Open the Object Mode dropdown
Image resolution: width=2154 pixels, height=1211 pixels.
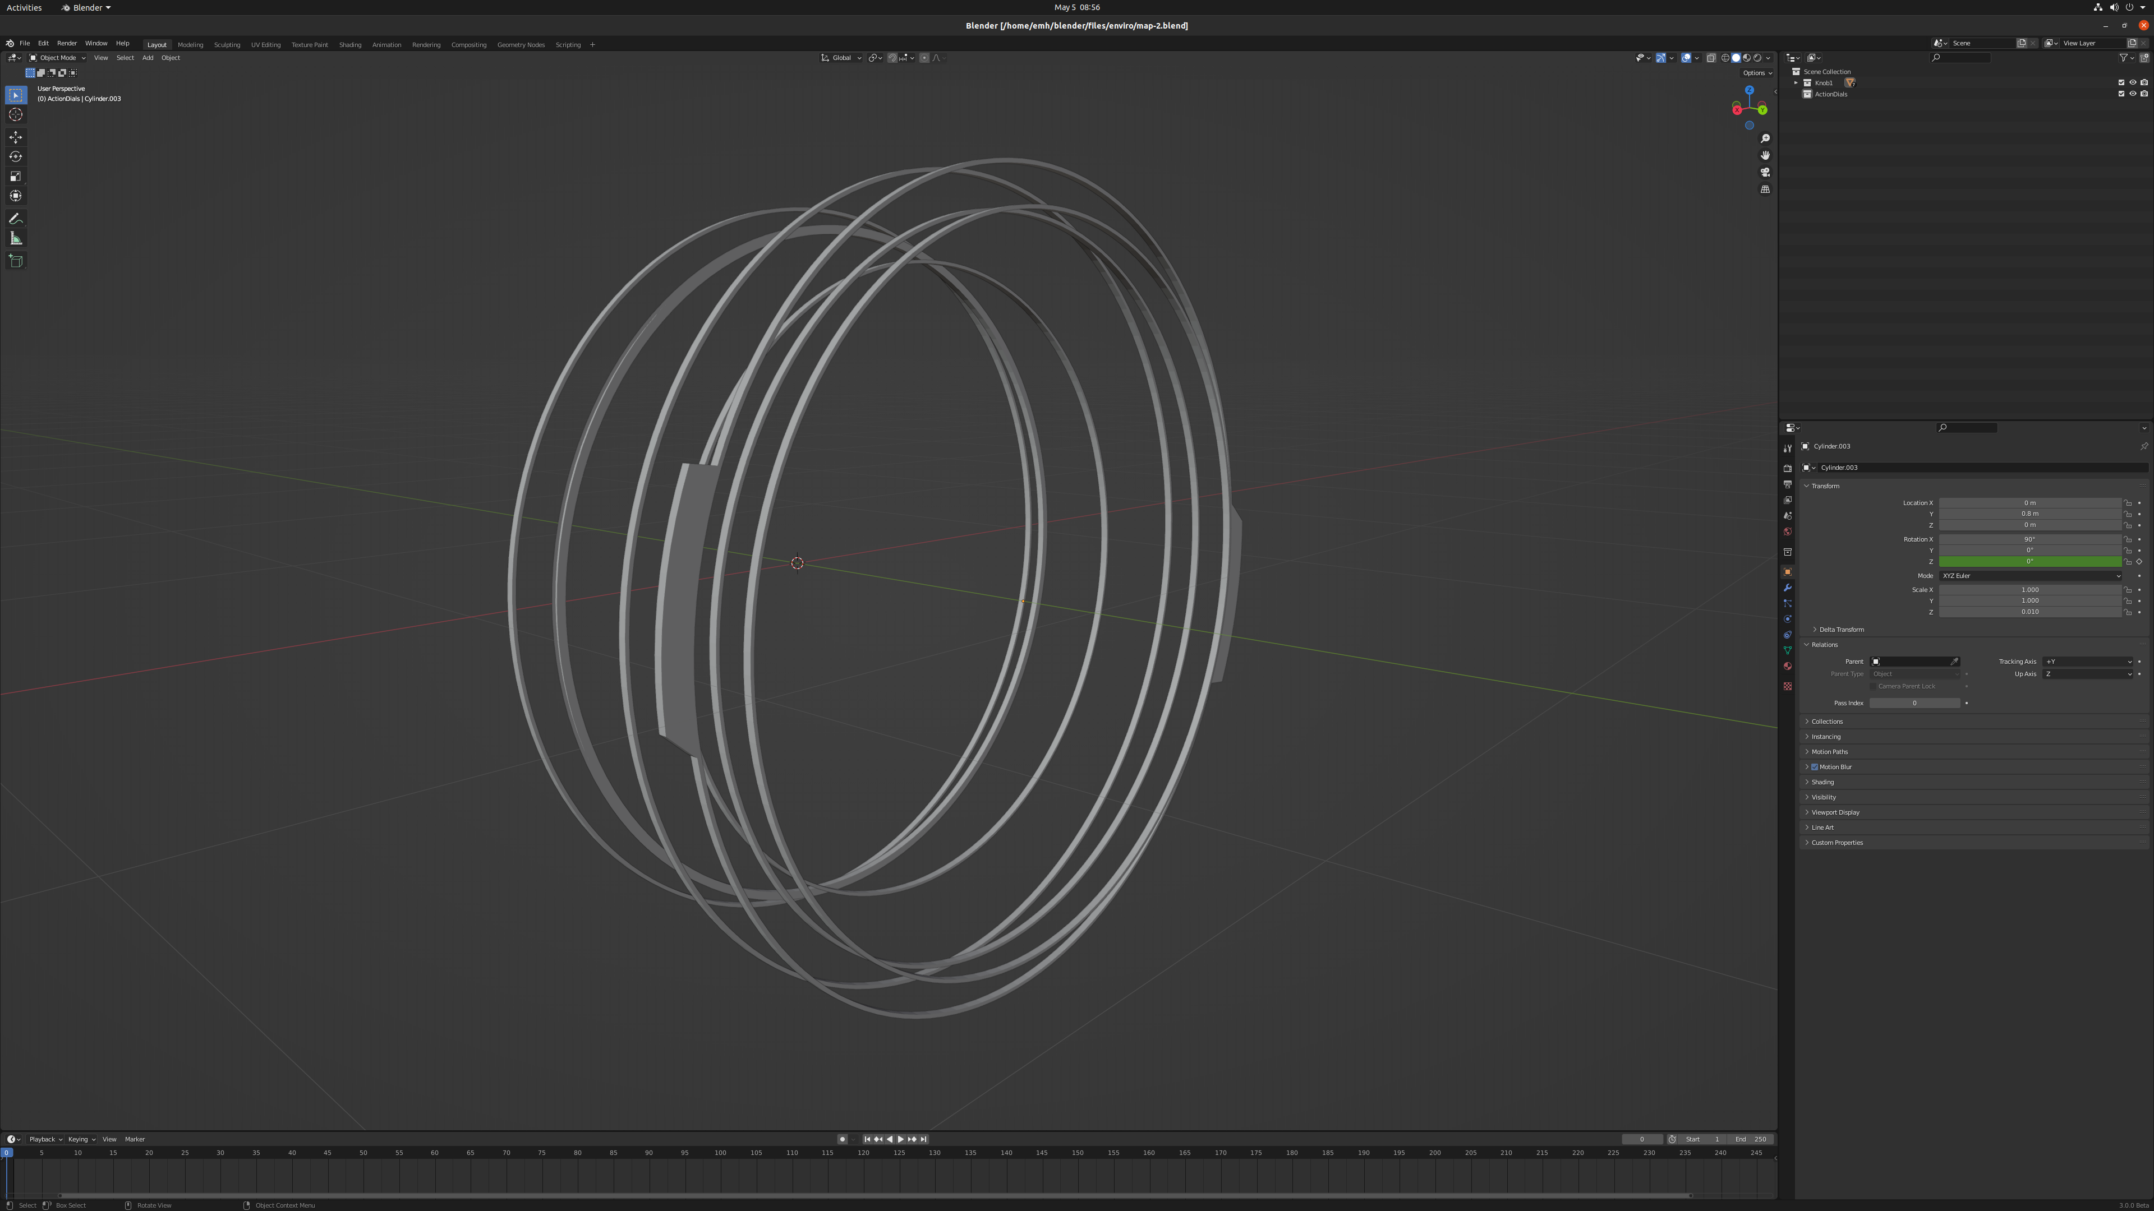pos(57,58)
